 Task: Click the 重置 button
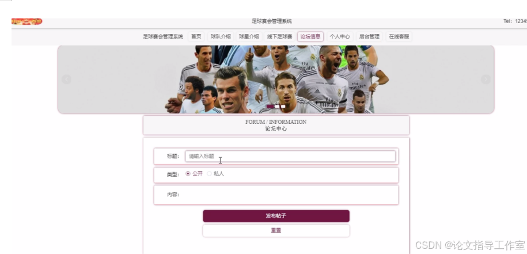click(276, 230)
